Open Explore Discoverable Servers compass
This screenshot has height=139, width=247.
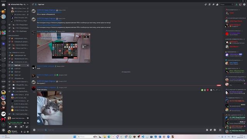tap(3, 130)
